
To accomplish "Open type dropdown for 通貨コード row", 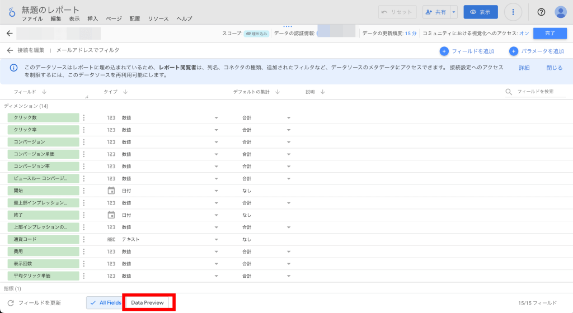I will [x=216, y=240].
